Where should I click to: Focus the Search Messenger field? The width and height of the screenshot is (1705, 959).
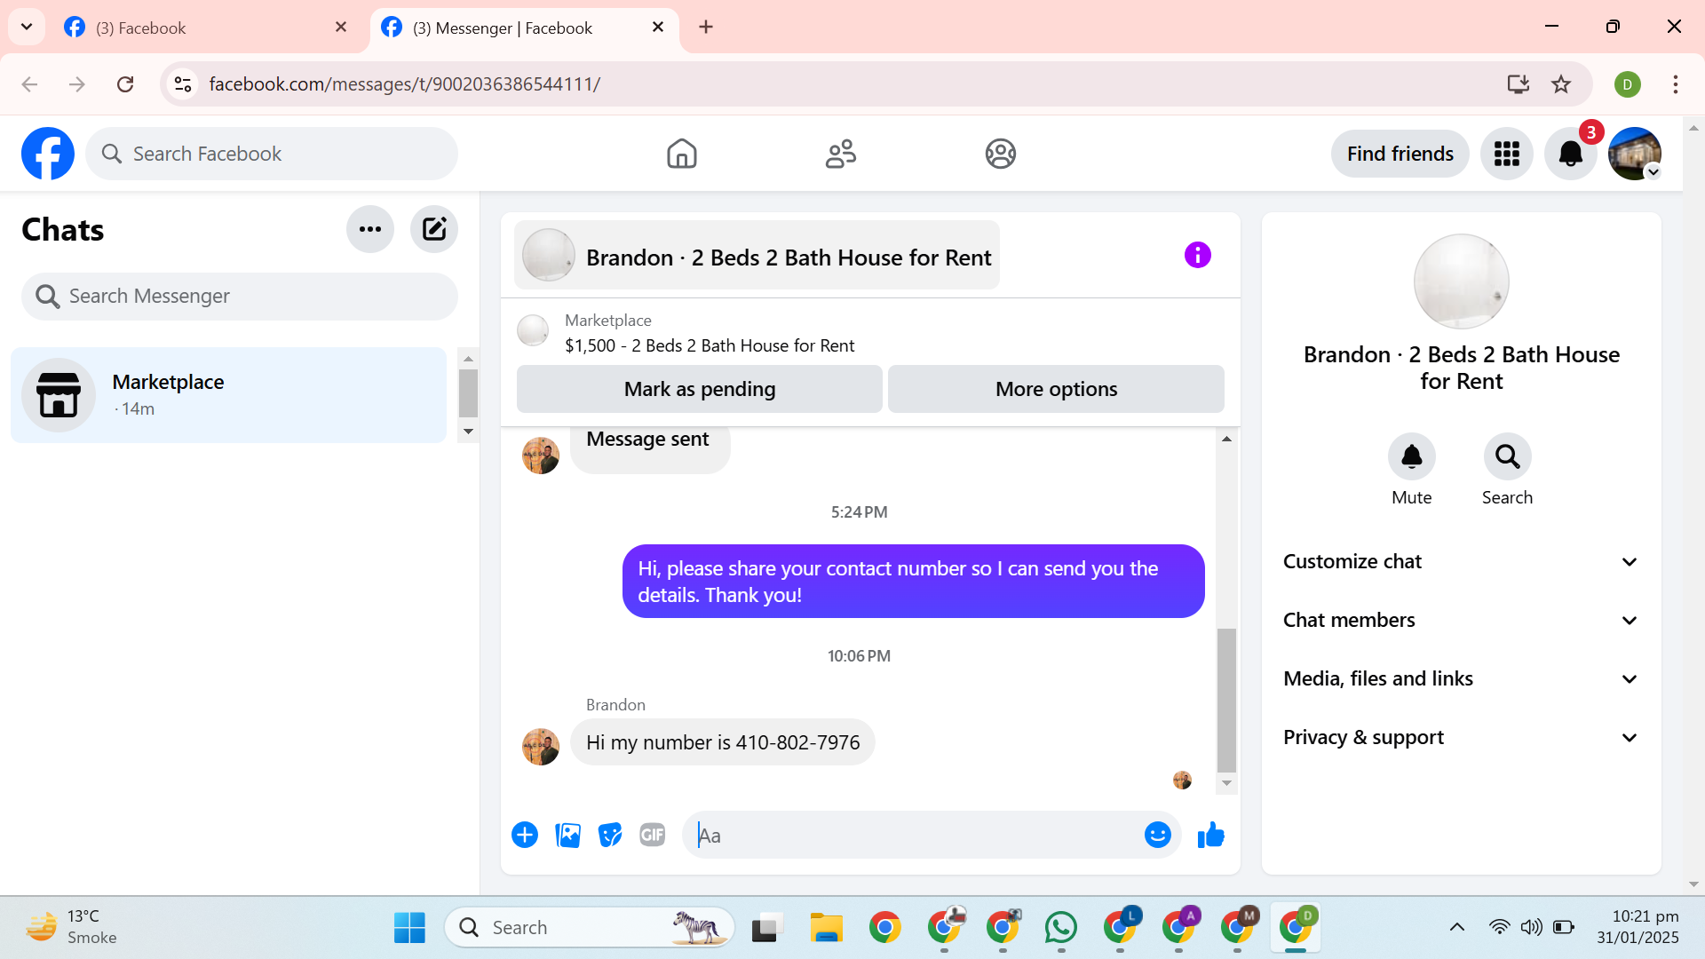(x=240, y=296)
